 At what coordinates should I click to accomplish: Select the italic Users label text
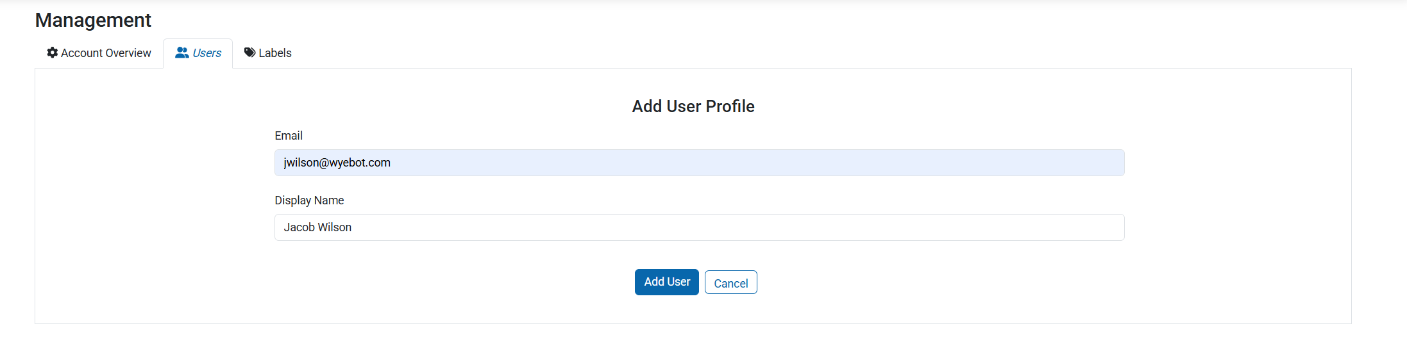pyautogui.click(x=206, y=53)
